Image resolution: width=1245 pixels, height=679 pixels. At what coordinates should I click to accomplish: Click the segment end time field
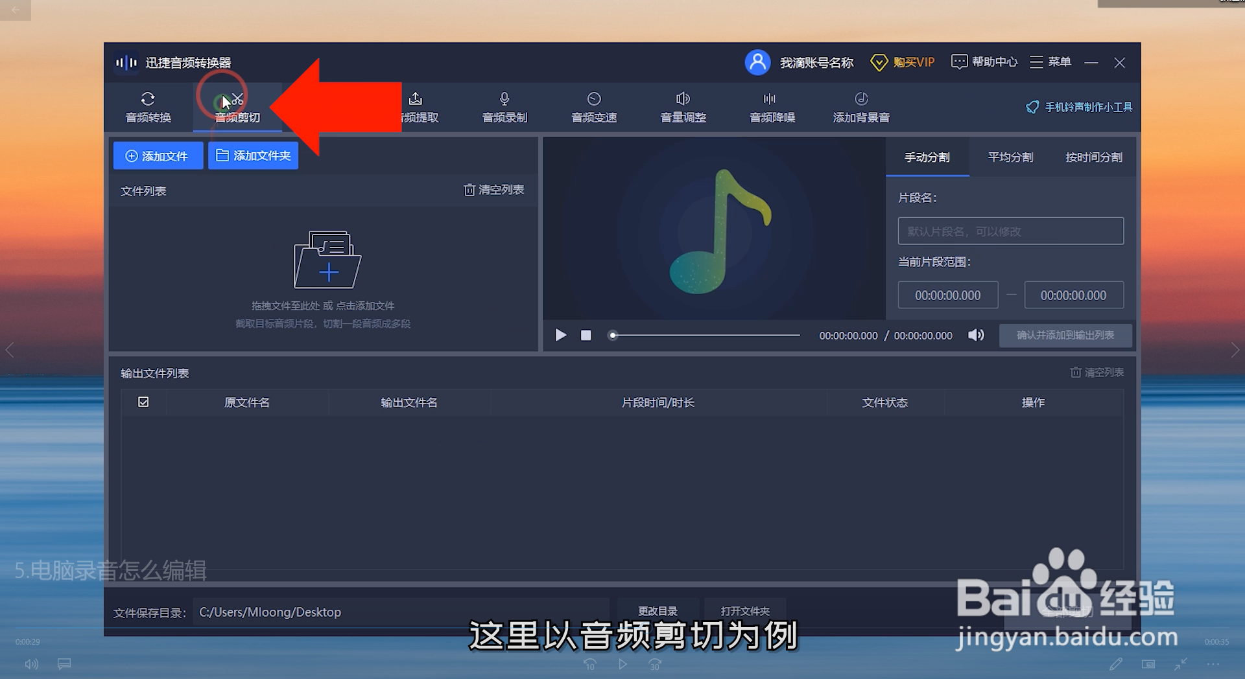click(x=1074, y=295)
